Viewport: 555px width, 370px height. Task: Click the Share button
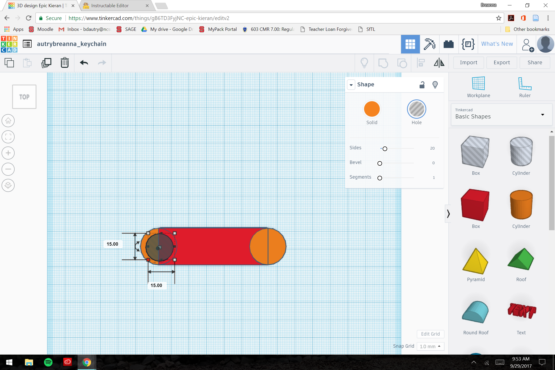534,62
